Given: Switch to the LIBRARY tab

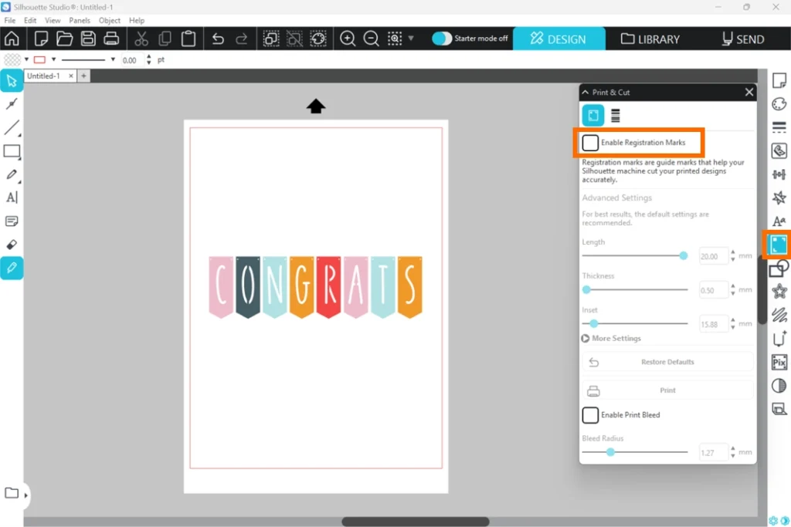Looking at the screenshot, I should [x=650, y=39].
